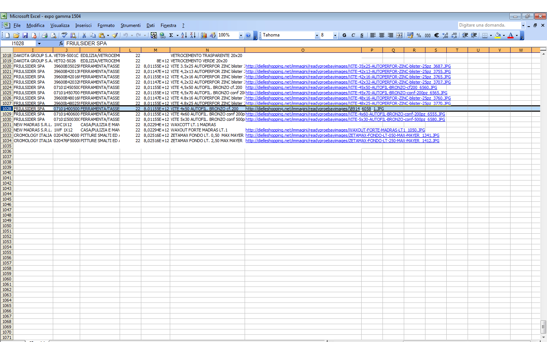Merge and center cells
This screenshot has width=547, height=342.
[x=399, y=35]
